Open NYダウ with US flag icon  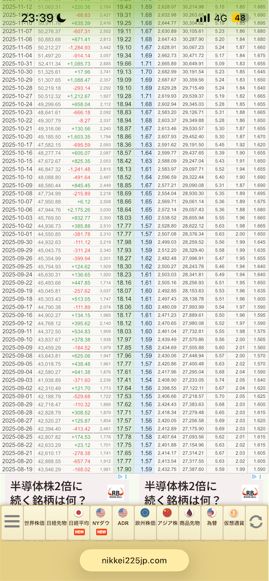[x=101, y=523]
